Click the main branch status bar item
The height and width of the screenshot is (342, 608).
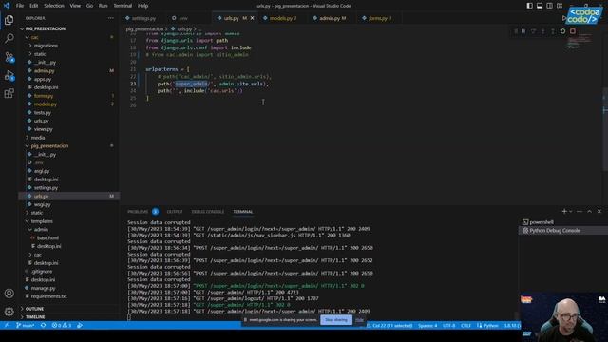tap(26, 325)
